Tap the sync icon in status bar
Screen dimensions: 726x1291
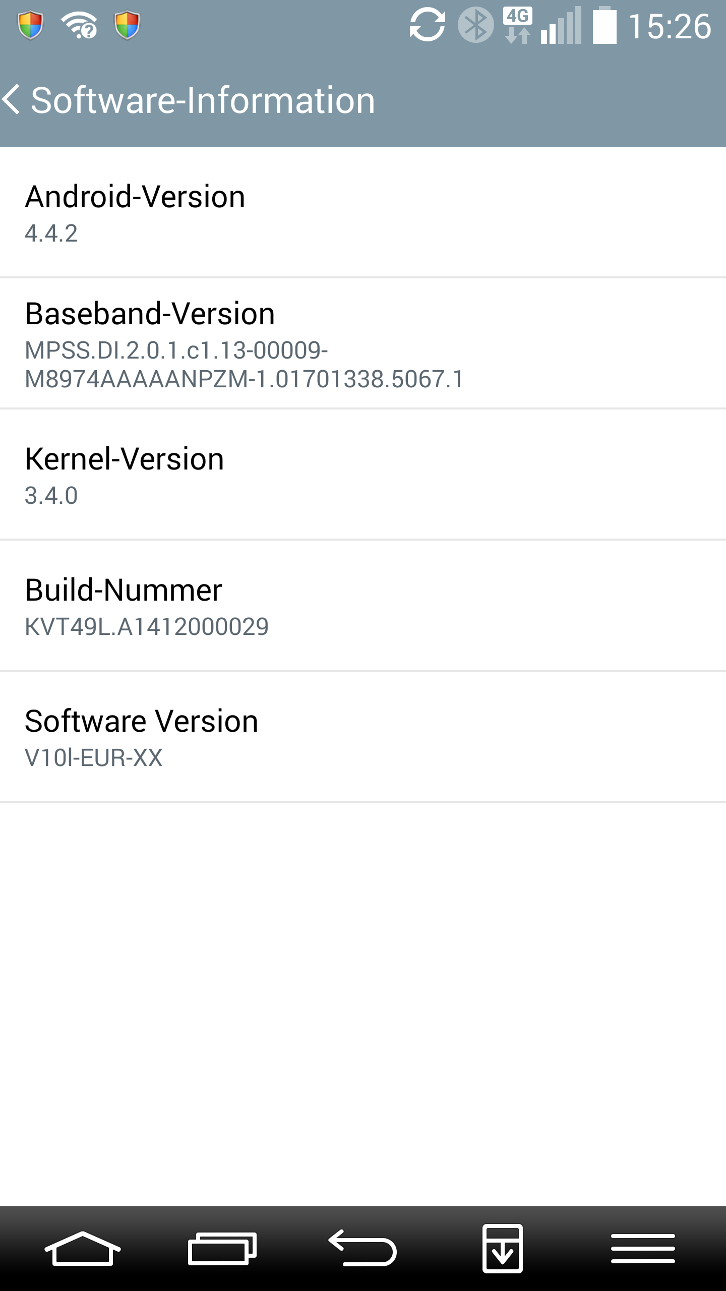[x=427, y=25]
